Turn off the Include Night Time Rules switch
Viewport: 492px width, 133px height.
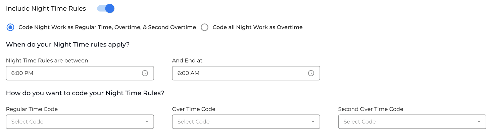(x=106, y=9)
